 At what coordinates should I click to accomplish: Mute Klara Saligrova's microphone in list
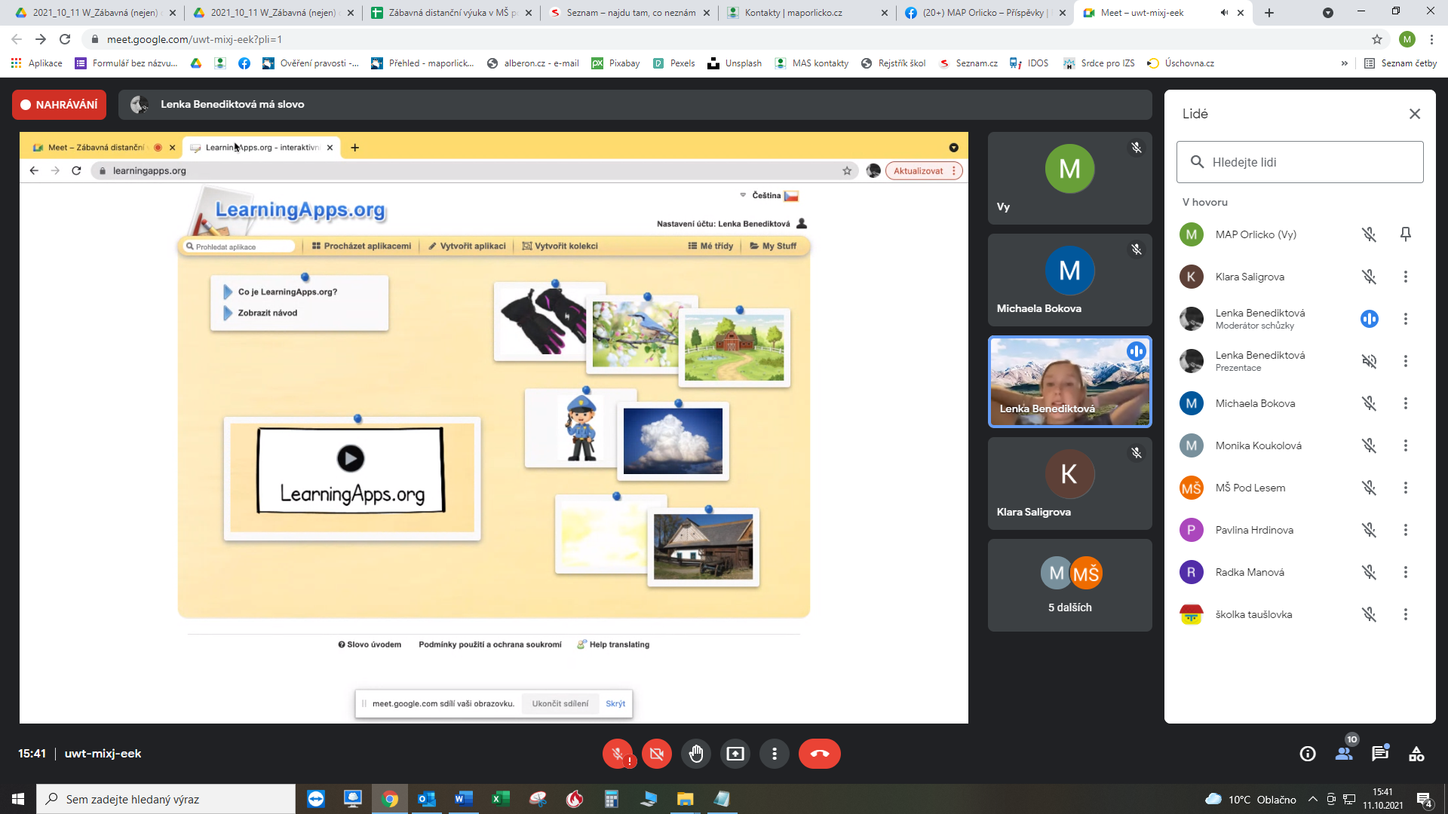(x=1369, y=277)
